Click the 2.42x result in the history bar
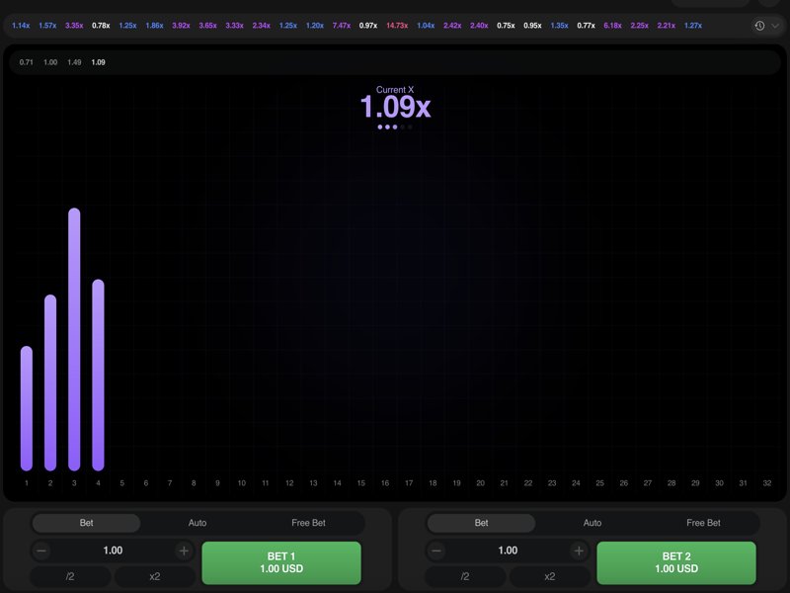Viewport: 790px width, 593px height. (452, 26)
